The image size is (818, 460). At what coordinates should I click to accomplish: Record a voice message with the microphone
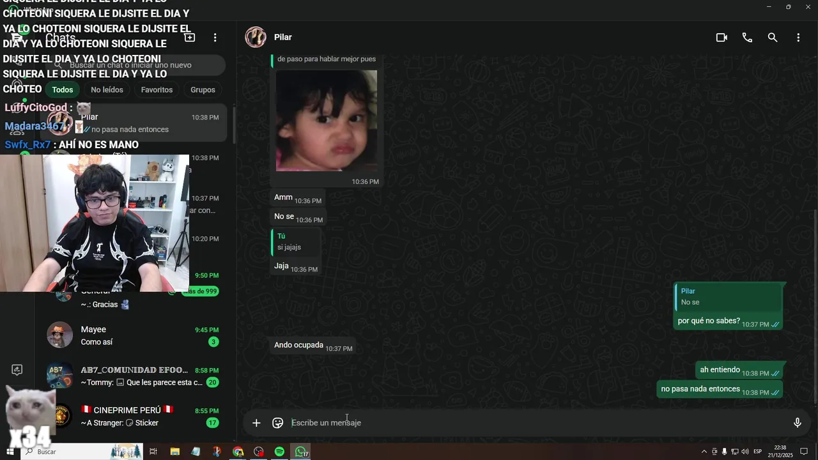pos(798,423)
